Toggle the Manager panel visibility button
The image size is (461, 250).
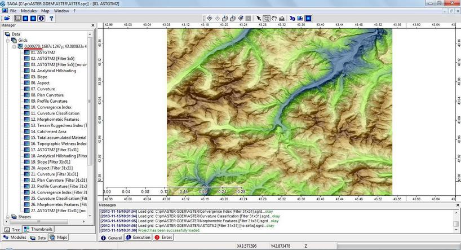(x=18, y=18)
